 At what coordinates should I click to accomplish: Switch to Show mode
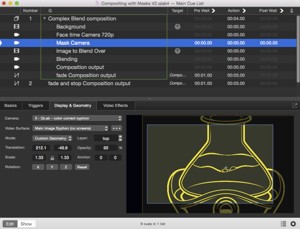click(26, 224)
